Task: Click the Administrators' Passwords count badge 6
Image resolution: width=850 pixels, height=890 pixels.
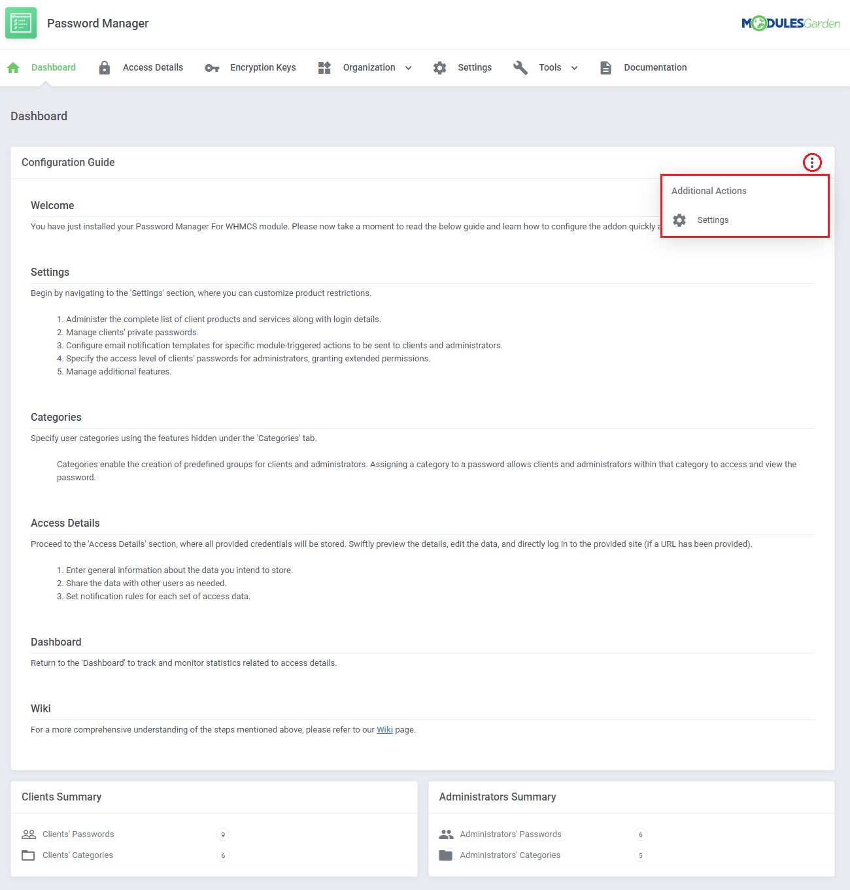Action: (641, 834)
